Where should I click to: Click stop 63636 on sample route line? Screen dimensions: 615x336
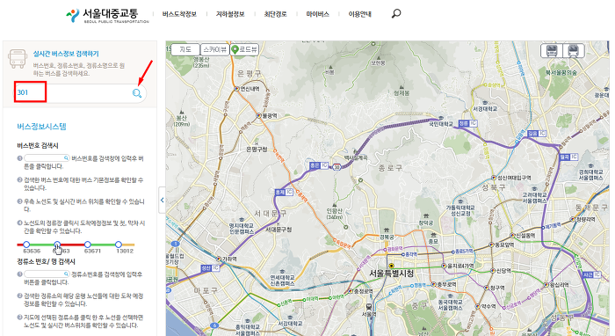tap(26, 245)
